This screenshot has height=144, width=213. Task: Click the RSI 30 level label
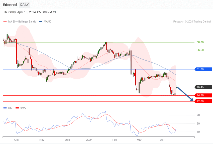point(198,132)
